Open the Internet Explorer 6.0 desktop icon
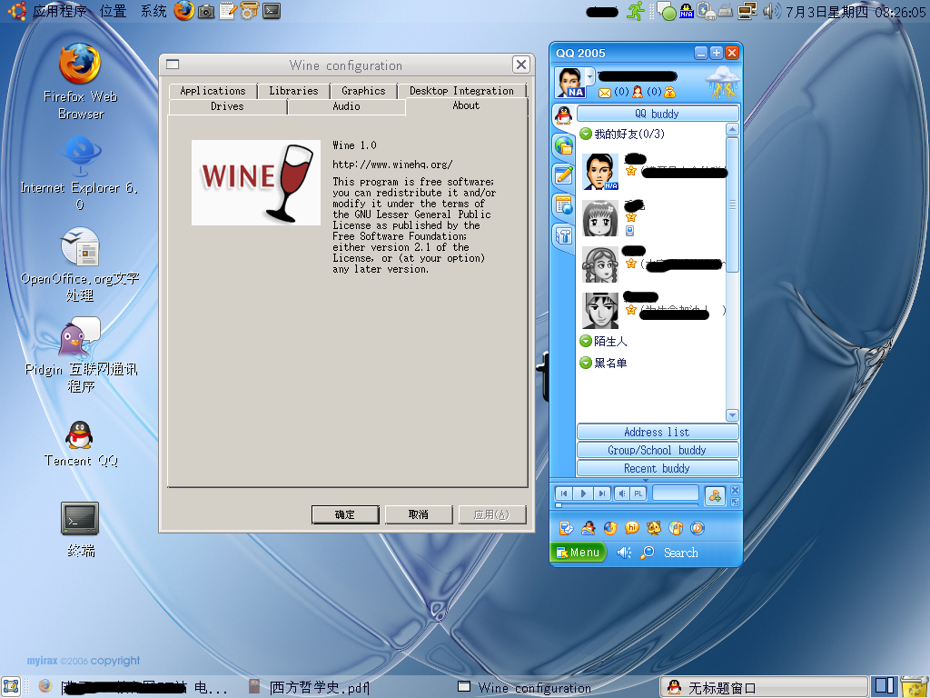The height and width of the screenshot is (698, 930). click(x=81, y=155)
